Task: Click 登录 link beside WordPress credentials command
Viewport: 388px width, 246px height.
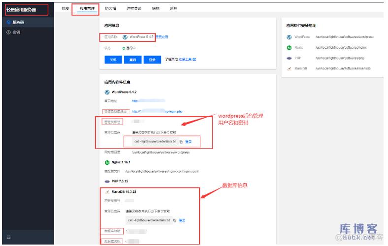Action: pos(188,141)
